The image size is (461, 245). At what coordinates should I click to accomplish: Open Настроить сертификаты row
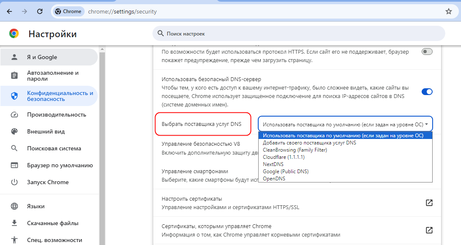(297, 203)
